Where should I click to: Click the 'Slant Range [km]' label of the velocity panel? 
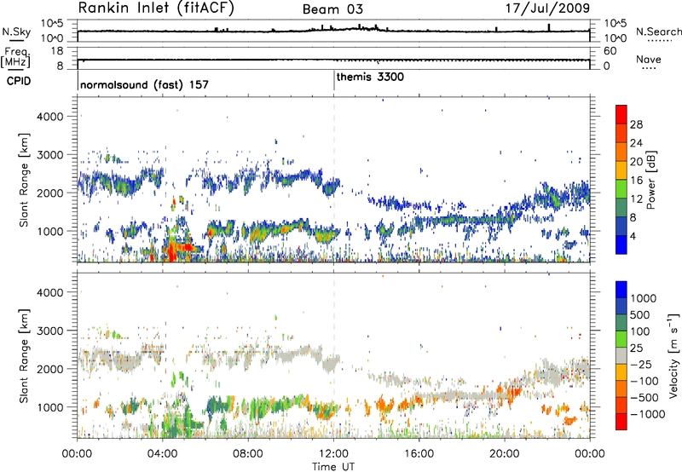(24, 355)
